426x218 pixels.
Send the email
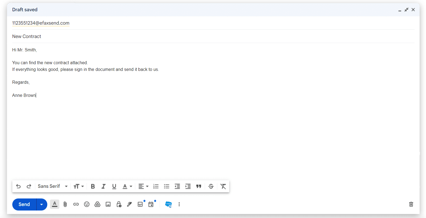click(24, 204)
